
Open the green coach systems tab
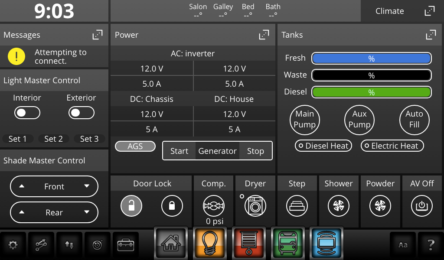[x=287, y=243]
